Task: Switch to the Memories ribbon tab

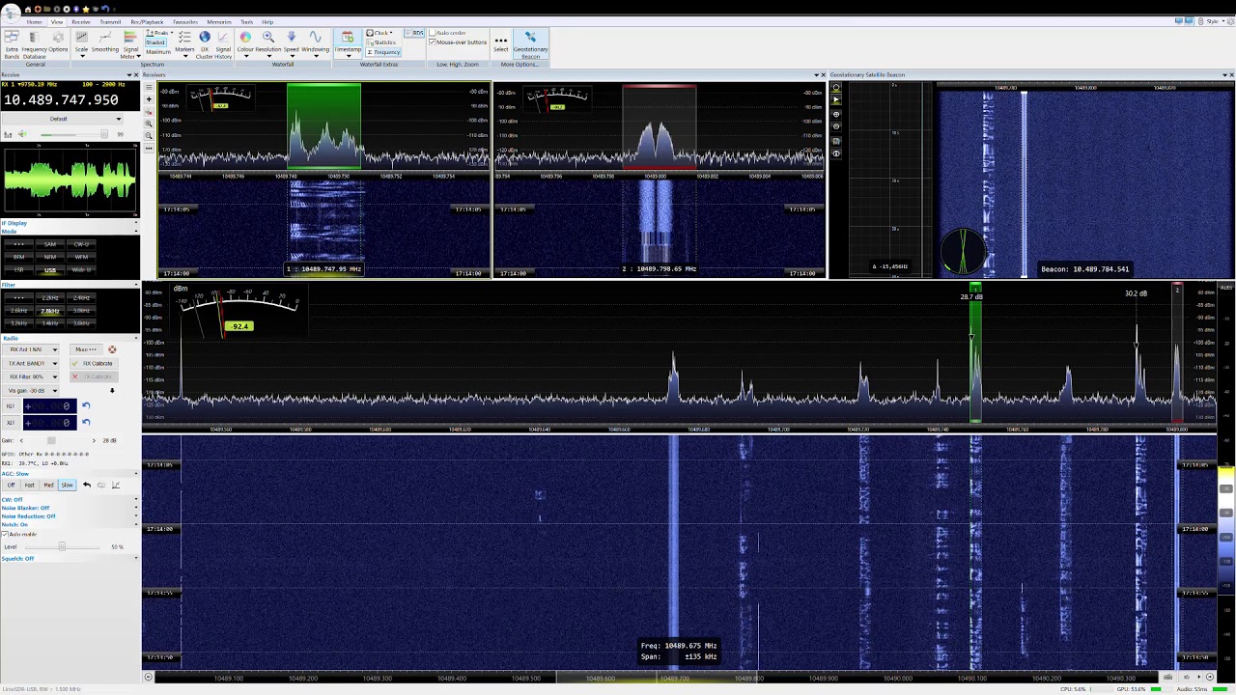Action: click(219, 21)
